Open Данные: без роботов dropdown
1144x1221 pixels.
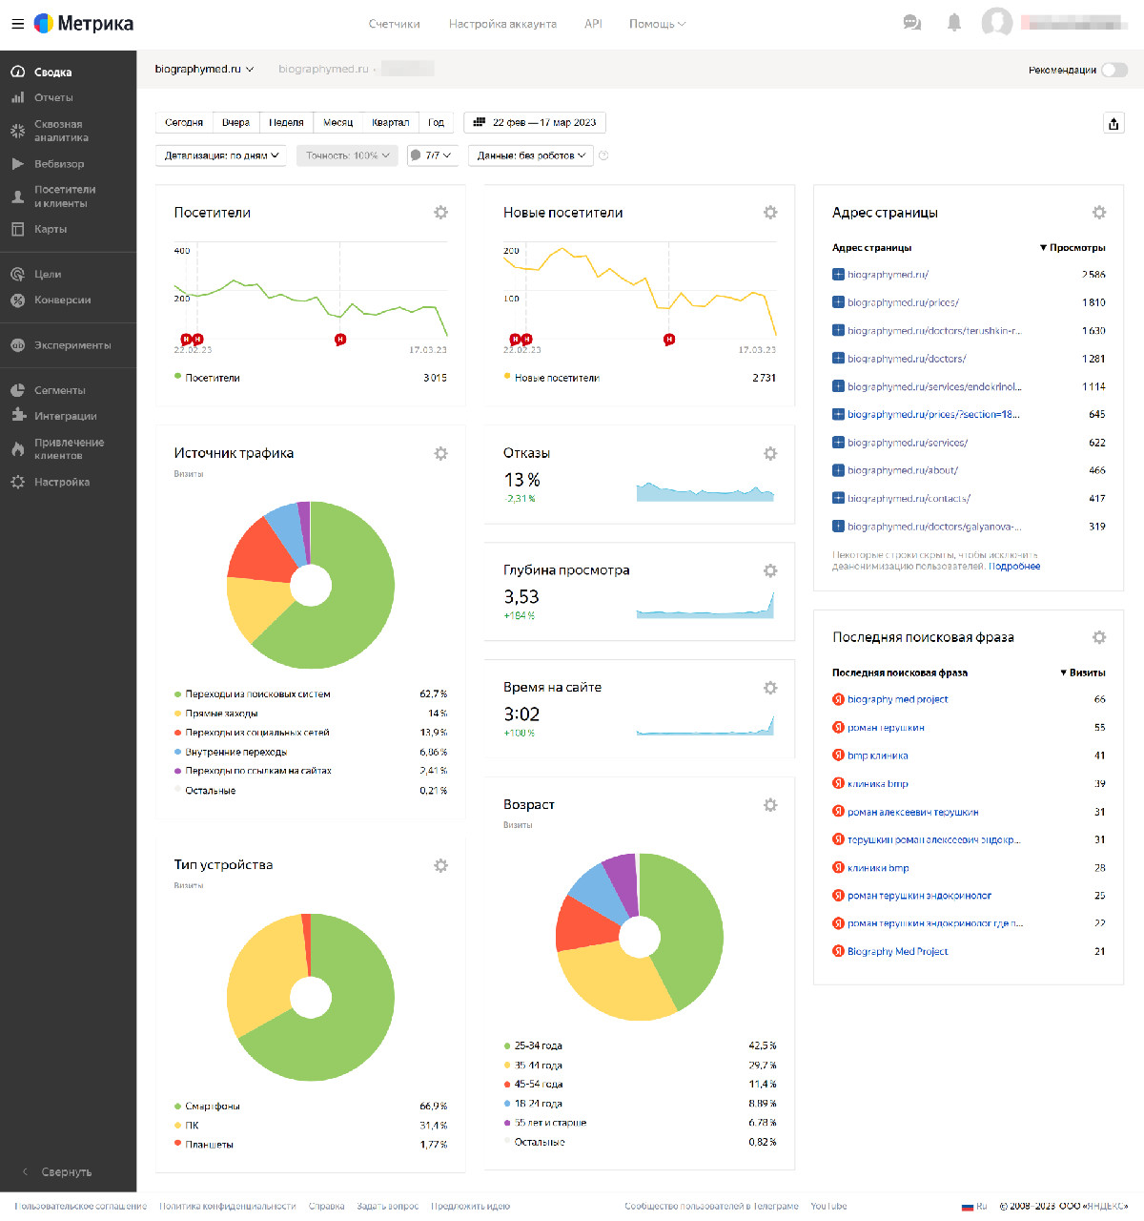click(x=531, y=155)
